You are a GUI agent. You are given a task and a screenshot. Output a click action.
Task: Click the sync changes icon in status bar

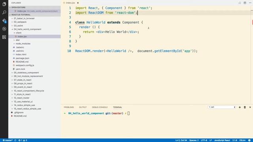click(x=15, y=140)
